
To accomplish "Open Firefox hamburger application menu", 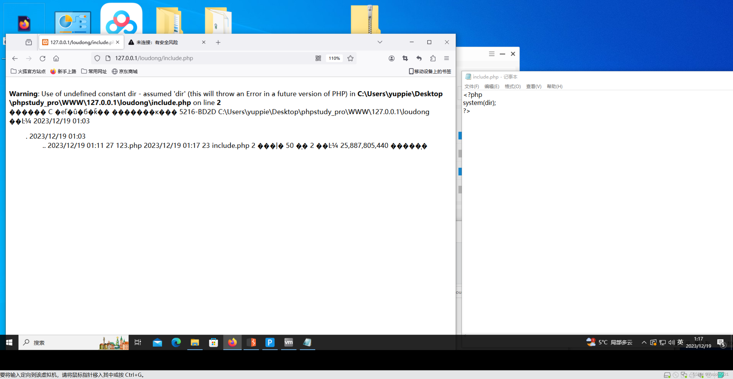I will [446, 58].
